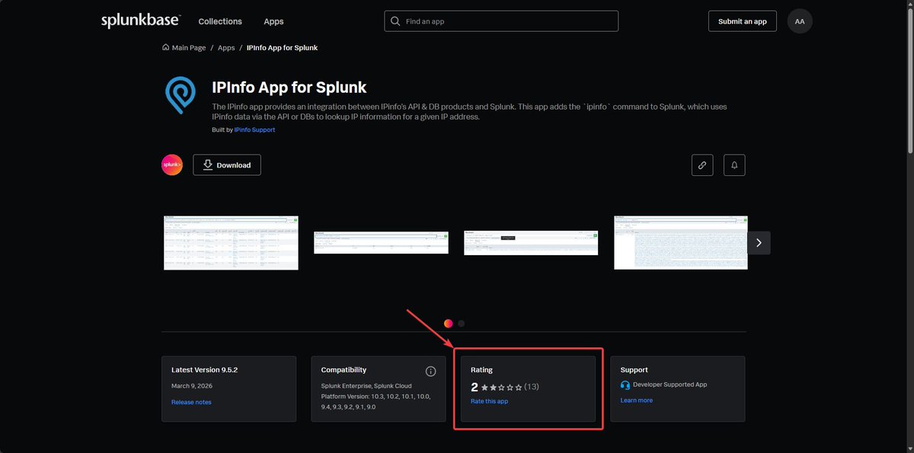Open the Release notes link

tap(191, 402)
